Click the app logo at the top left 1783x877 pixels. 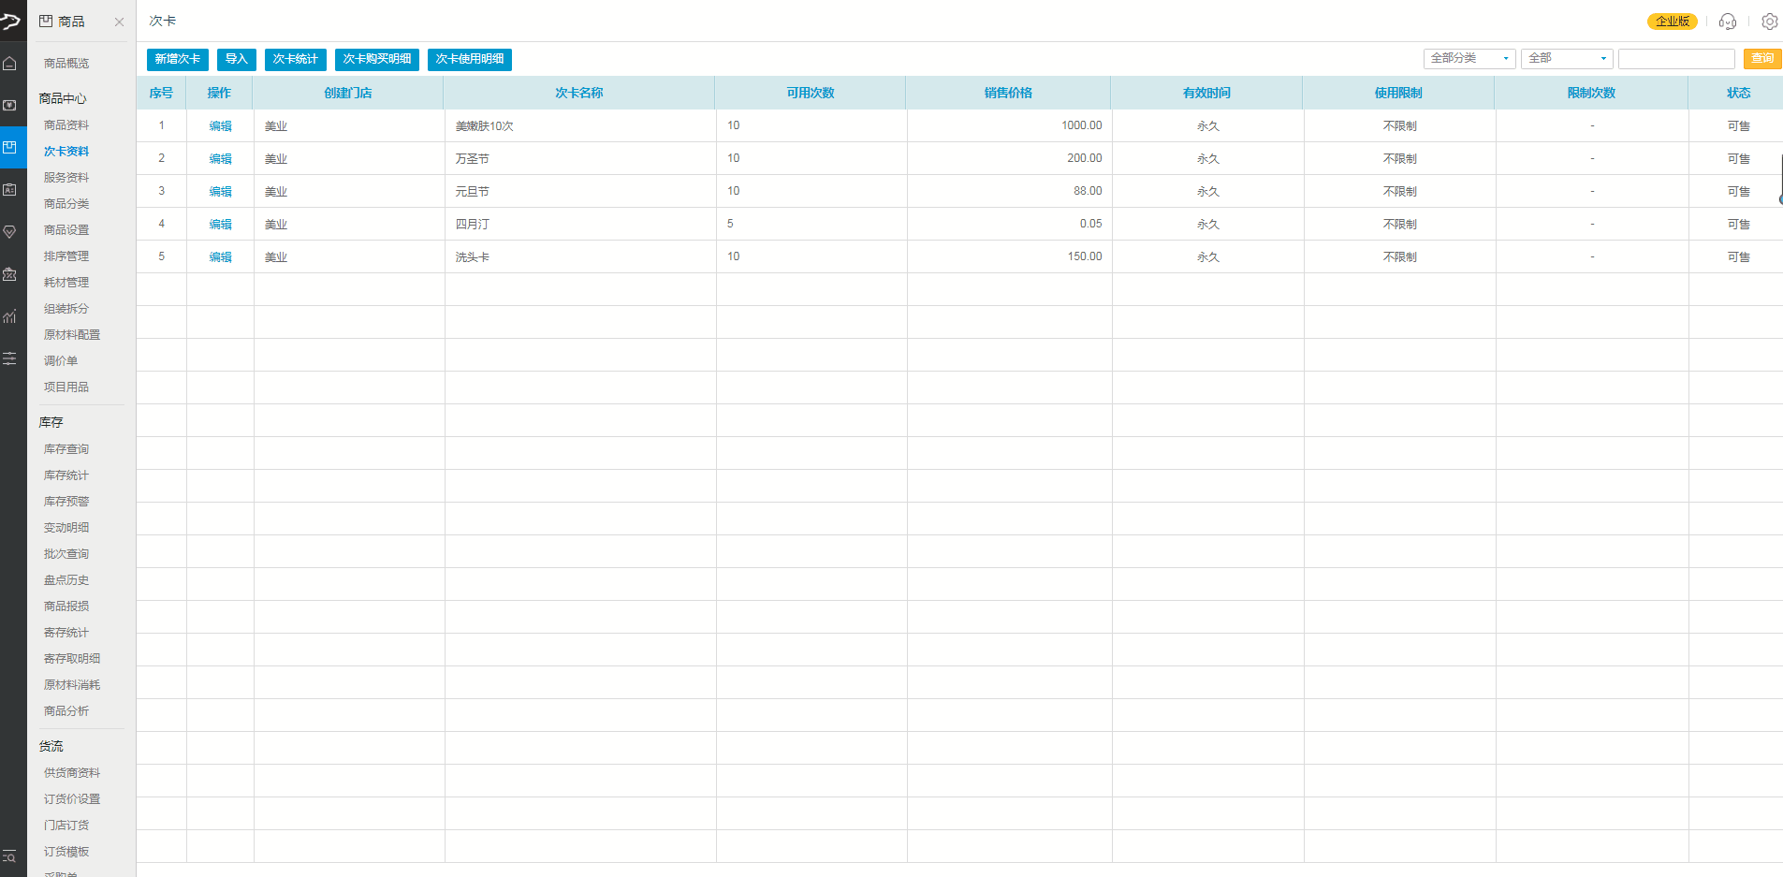(x=10, y=21)
